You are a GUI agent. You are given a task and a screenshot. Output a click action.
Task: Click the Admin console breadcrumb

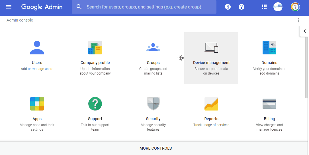[20, 20]
